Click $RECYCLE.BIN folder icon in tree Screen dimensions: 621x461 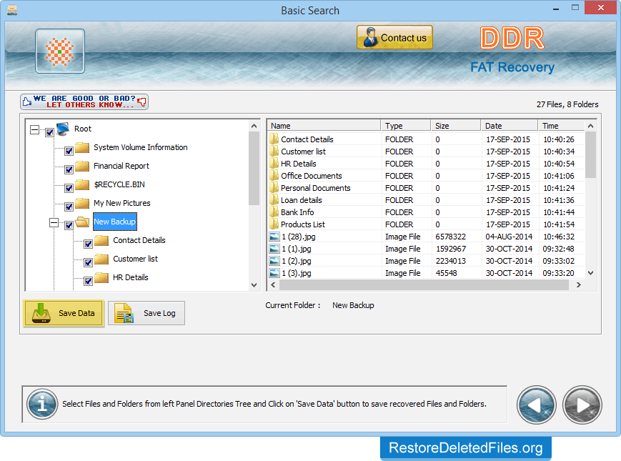tap(82, 185)
